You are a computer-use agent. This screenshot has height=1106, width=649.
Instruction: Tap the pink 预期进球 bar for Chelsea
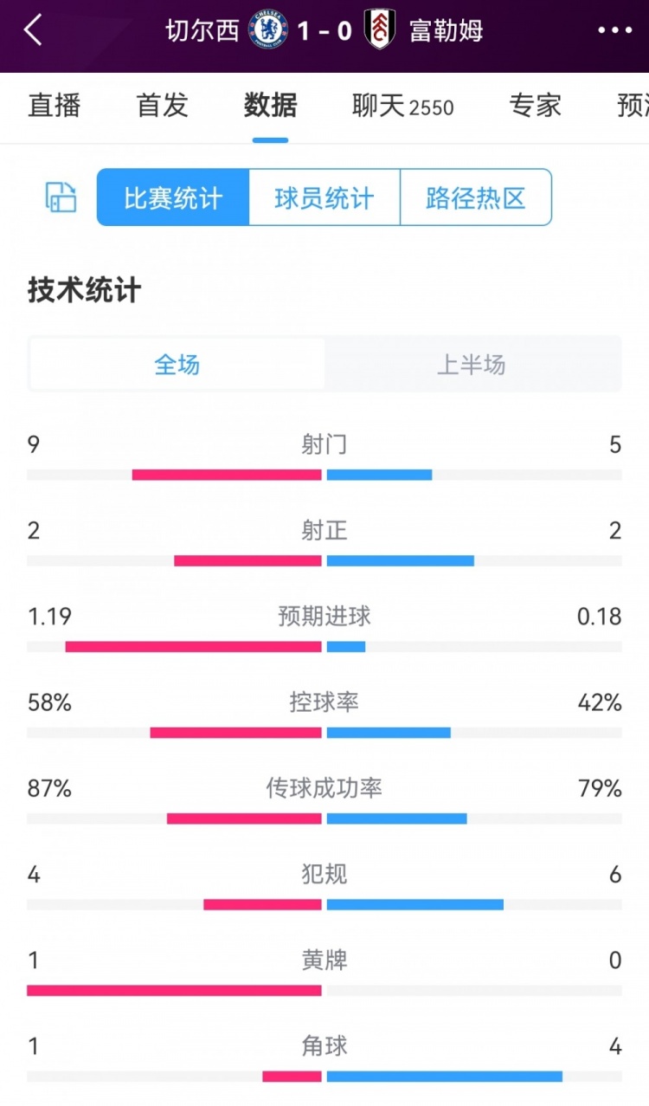(194, 646)
